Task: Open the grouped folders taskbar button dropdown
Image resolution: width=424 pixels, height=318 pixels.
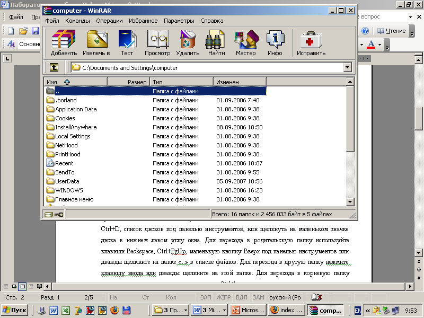Action: 186,311
